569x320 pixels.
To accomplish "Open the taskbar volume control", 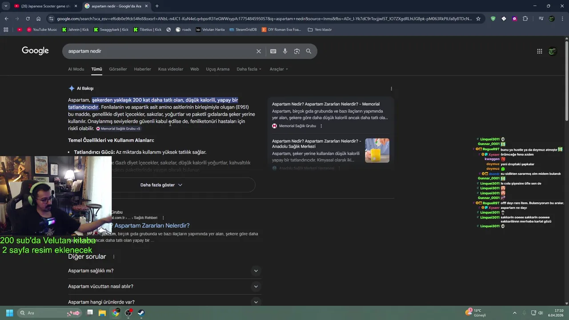I will pos(541,313).
